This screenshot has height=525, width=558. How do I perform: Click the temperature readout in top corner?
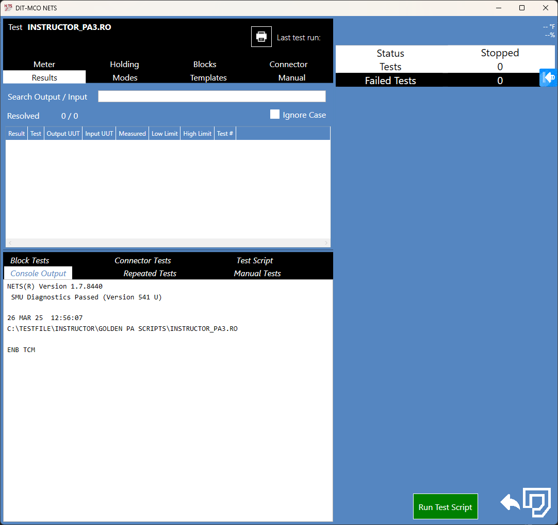tap(548, 27)
